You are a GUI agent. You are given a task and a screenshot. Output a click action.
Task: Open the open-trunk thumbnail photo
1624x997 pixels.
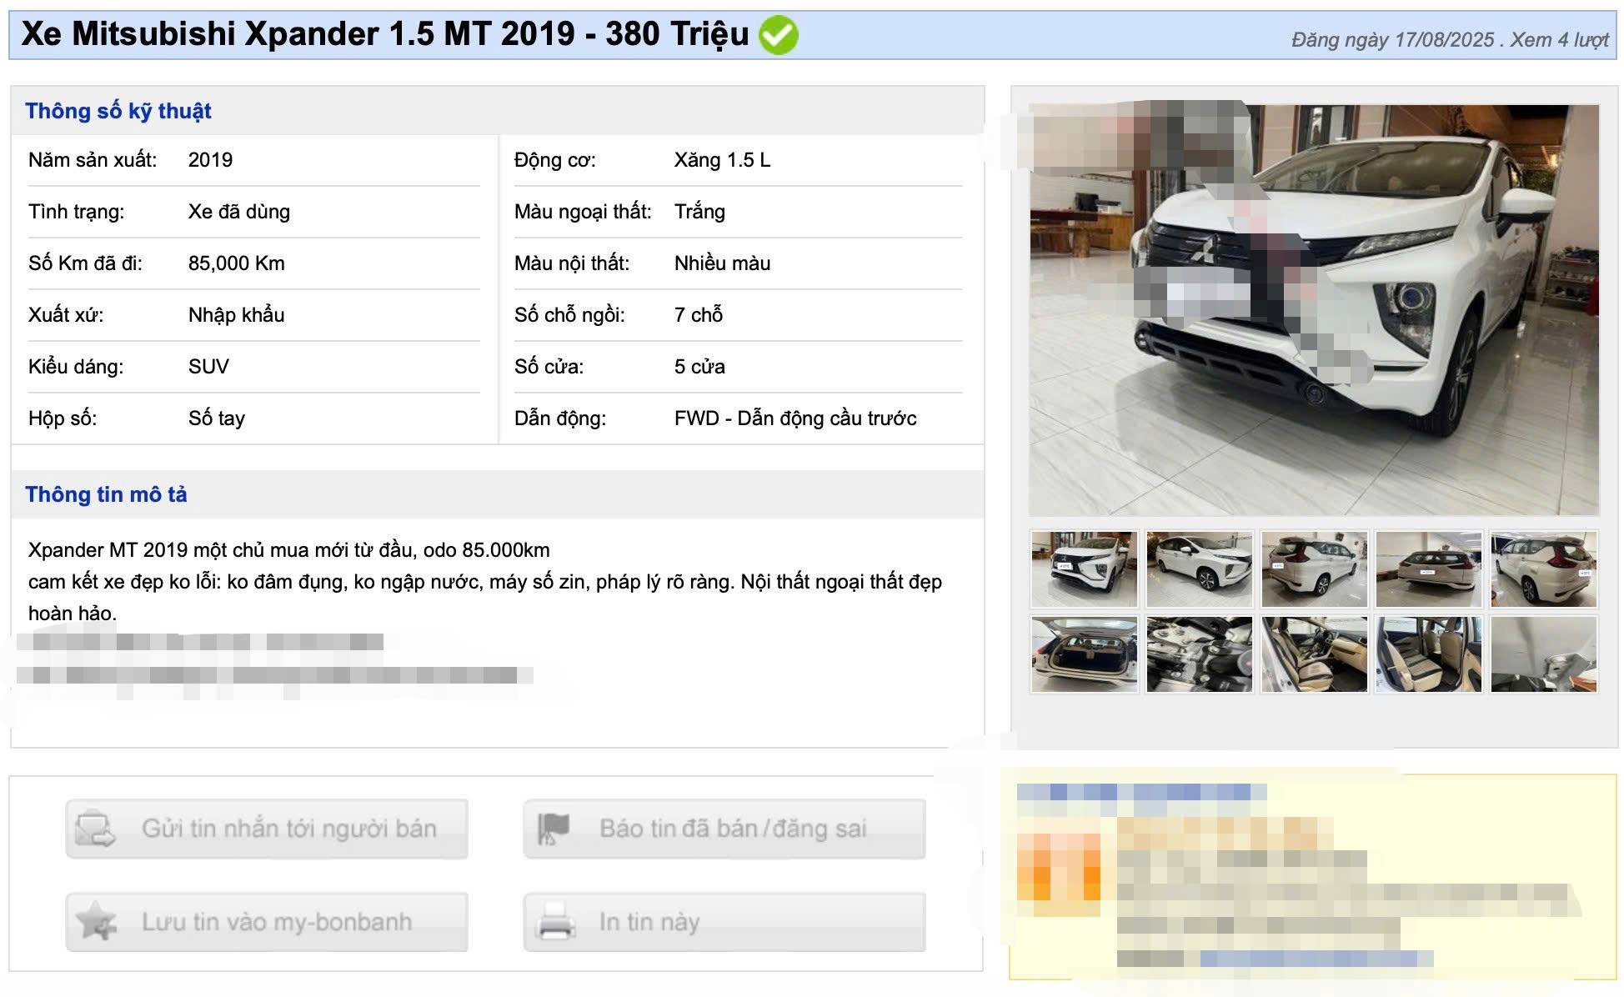click(x=1084, y=654)
